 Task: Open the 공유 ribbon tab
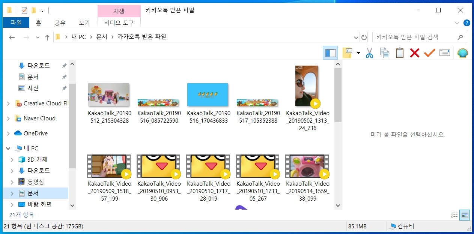60,23
